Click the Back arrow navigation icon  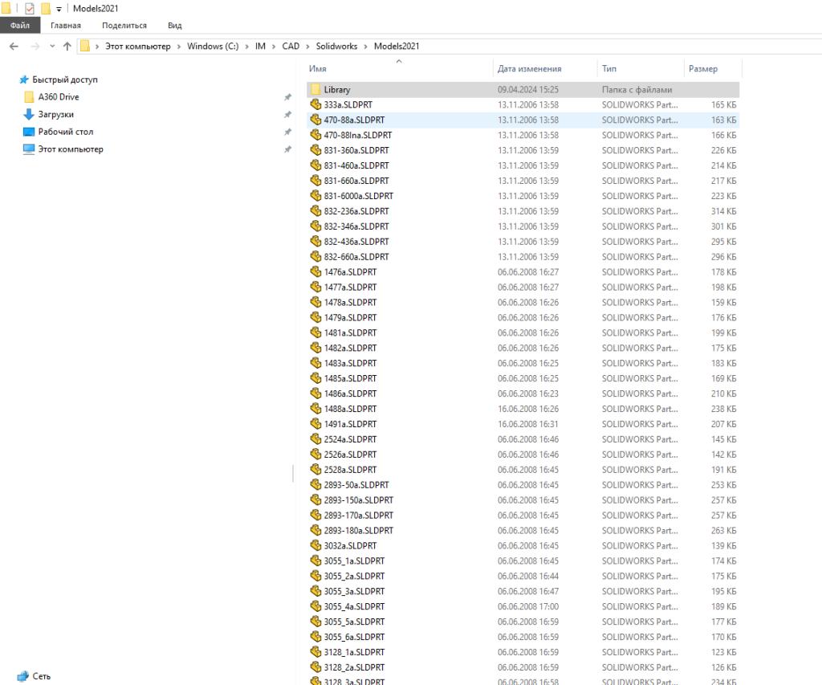14,47
